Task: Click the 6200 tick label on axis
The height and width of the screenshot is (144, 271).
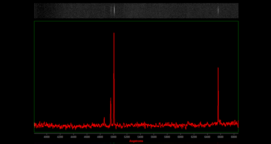Action: pyautogui.click(x=194, y=137)
